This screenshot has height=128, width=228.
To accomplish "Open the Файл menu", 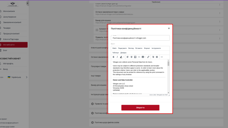I will point(114,48).
